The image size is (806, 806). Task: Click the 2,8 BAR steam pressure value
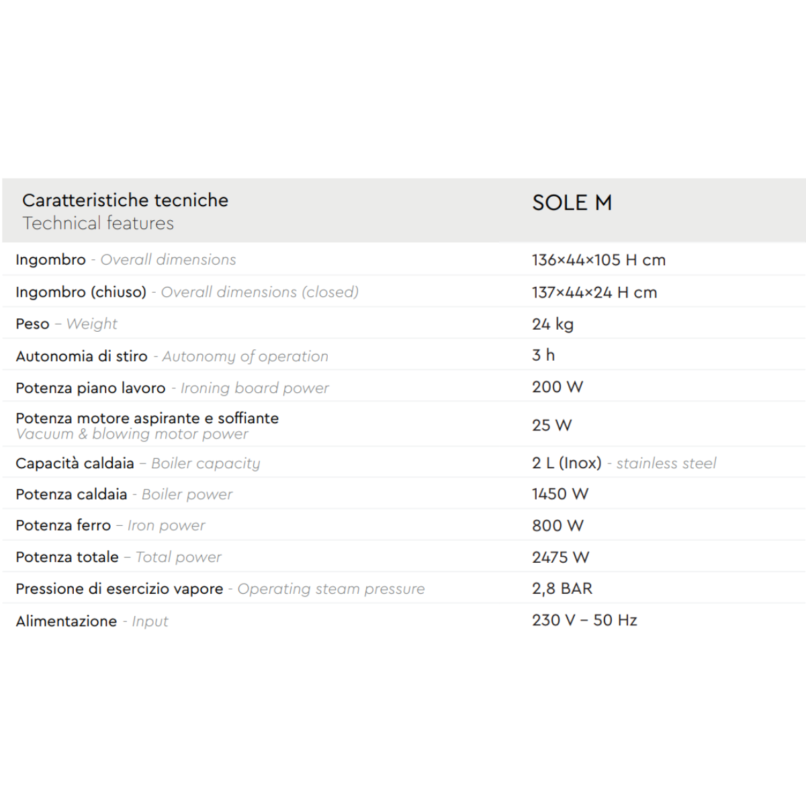tap(562, 588)
